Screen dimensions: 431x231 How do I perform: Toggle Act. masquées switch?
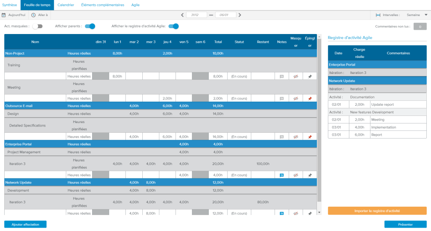click(37, 26)
